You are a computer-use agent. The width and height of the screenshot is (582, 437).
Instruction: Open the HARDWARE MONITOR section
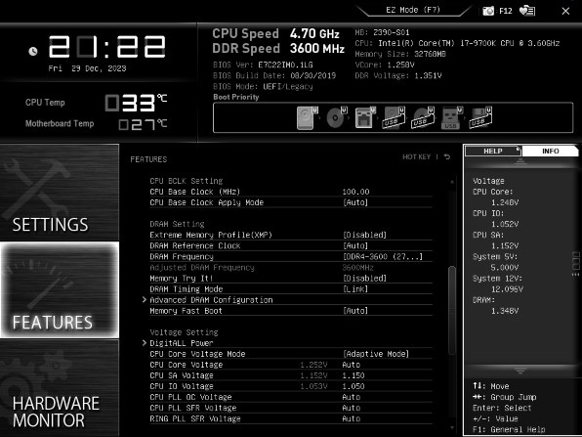point(60,388)
